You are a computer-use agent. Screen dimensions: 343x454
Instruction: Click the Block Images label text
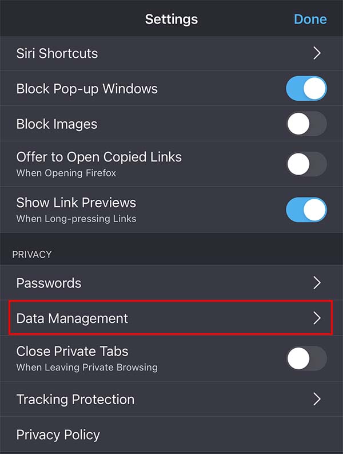[x=57, y=124]
